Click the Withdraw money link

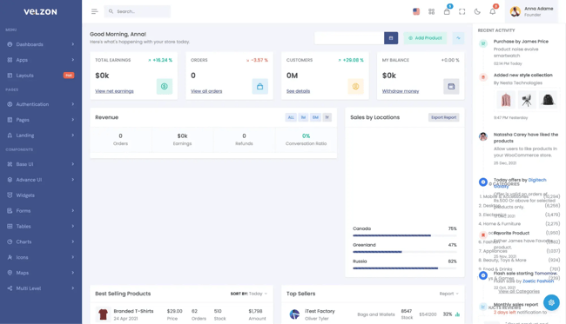[x=401, y=91]
